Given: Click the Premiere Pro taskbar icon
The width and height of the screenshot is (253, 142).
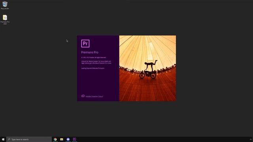Looking at the screenshot, I should point(75,139).
